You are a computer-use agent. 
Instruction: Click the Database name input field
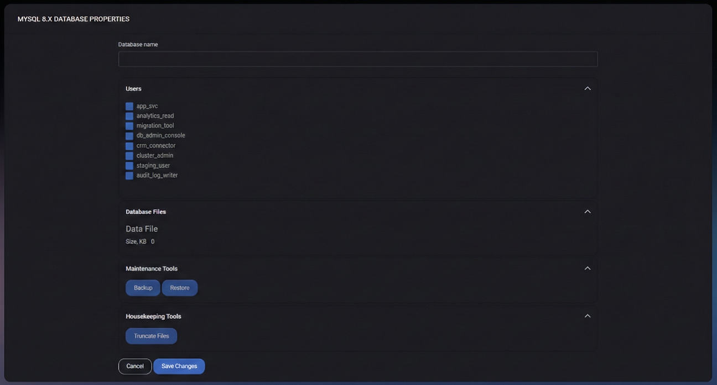tap(358, 59)
